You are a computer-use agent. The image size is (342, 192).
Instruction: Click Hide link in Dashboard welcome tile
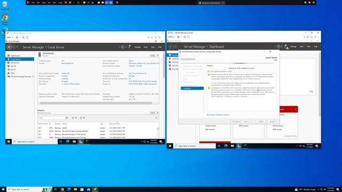pos(311,92)
